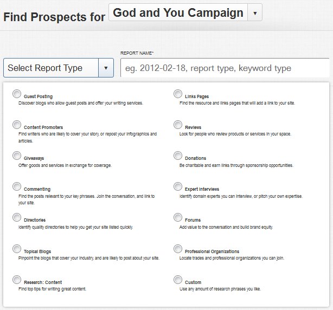Select the Giveaways radio button
This screenshot has width=333, height=310.
click(x=17, y=156)
